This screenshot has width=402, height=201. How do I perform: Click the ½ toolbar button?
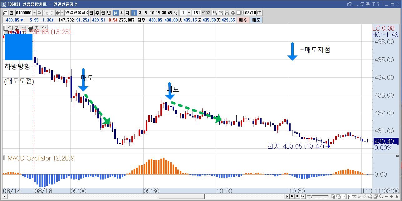coord(176,13)
